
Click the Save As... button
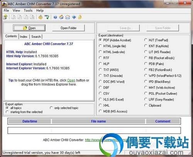click(x=124, y=28)
